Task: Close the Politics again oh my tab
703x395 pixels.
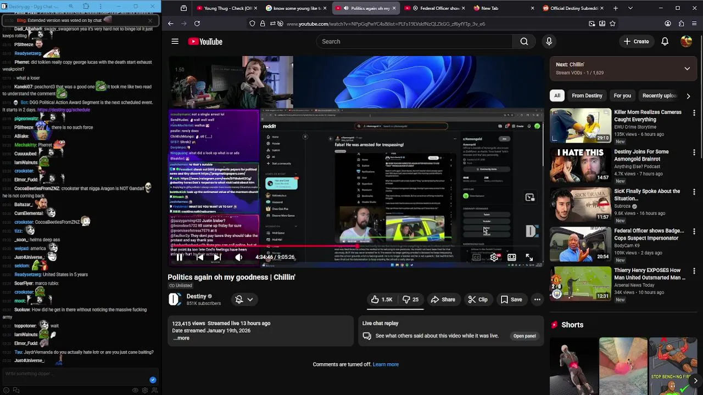Action: coord(394,8)
